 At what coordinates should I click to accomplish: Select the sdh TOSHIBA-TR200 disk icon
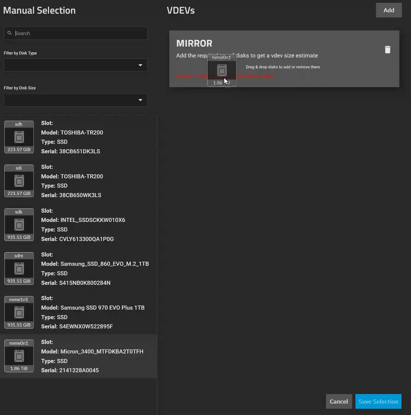(x=19, y=137)
